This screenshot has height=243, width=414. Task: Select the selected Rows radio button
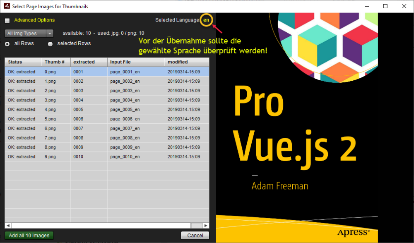point(50,44)
